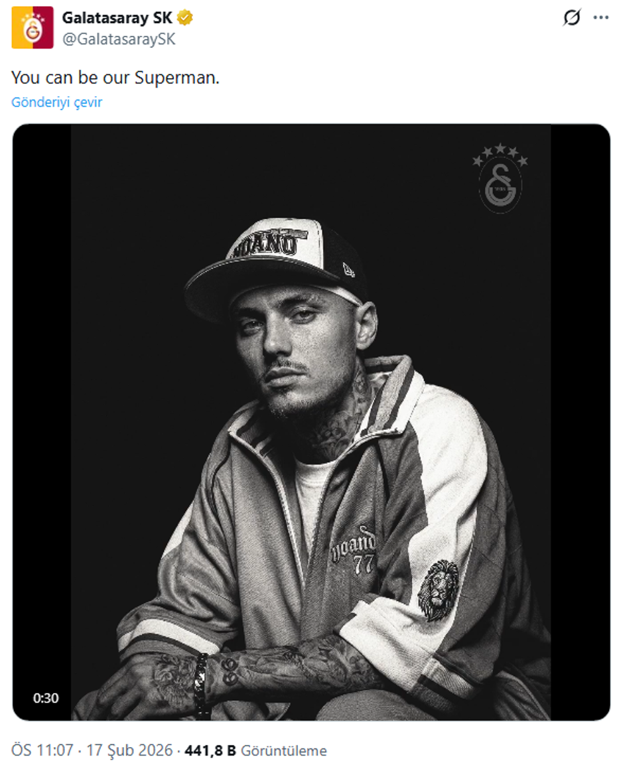Click the 17 Şub 2026 date
Image resolution: width=617 pixels, height=761 pixels.
point(129,750)
